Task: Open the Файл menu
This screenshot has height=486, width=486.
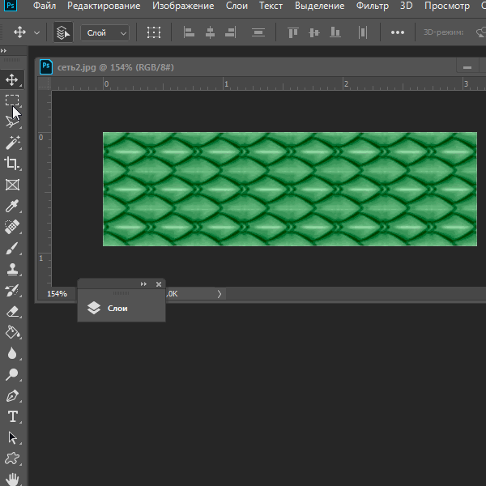Action: (45, 6)
